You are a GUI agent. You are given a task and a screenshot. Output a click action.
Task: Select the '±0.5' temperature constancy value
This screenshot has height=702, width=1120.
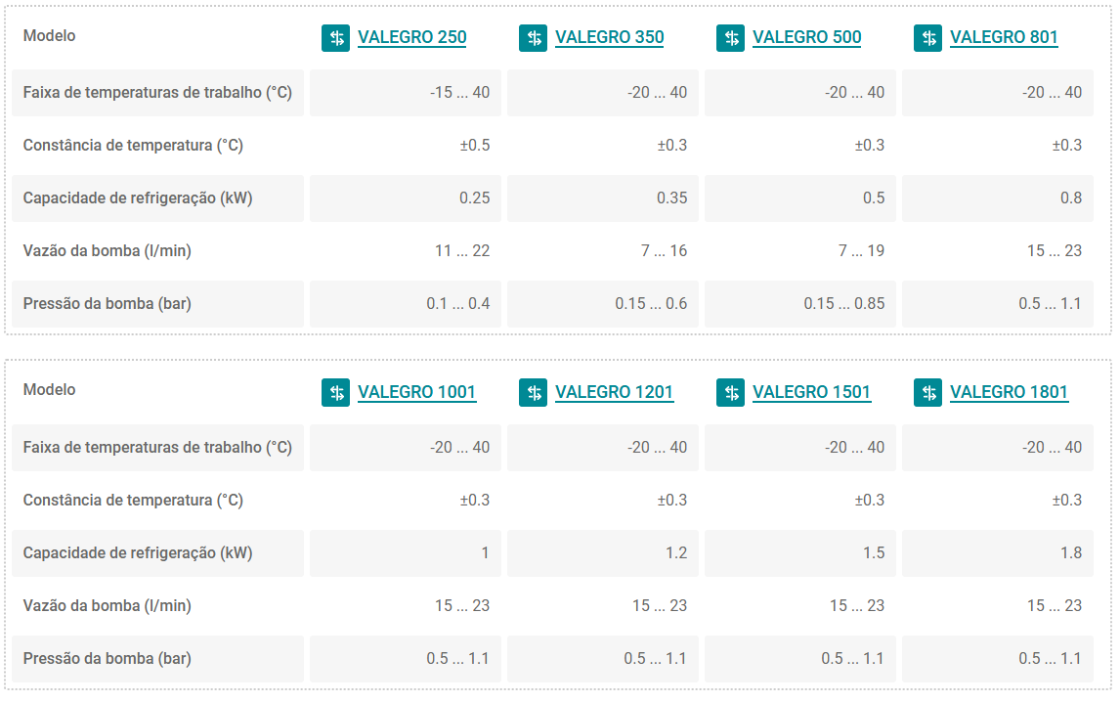coord(475,145)
